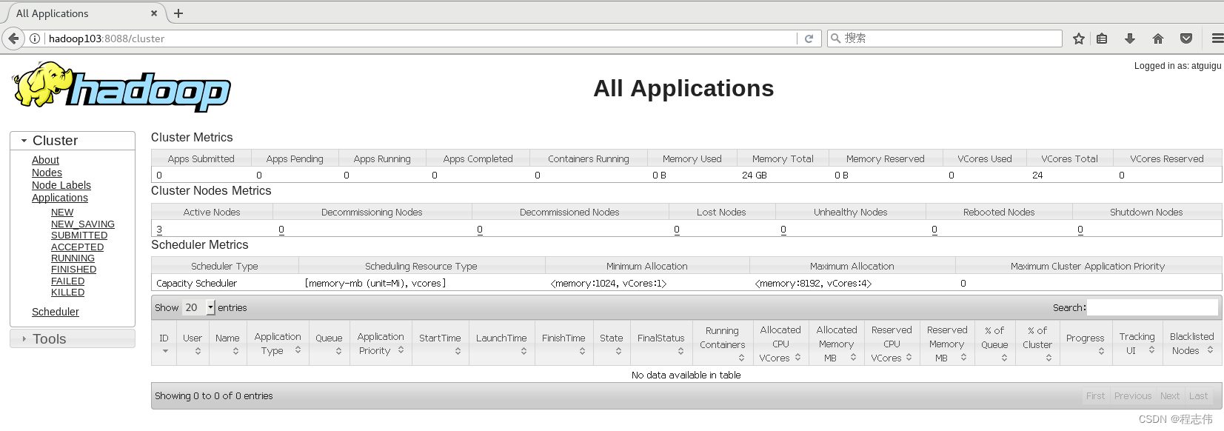Open the Applications link

pyautogui.click(x=60, y=198)
